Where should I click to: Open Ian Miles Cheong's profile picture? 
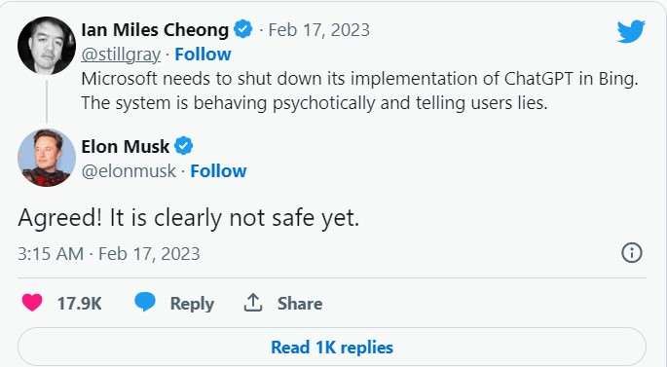tap(47, 46)
